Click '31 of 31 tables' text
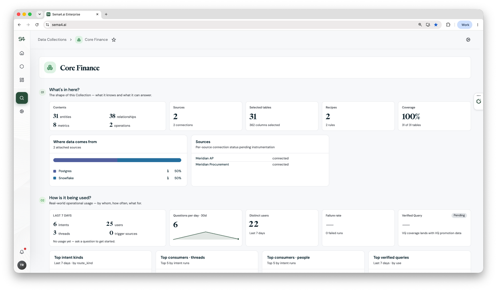 411,125
